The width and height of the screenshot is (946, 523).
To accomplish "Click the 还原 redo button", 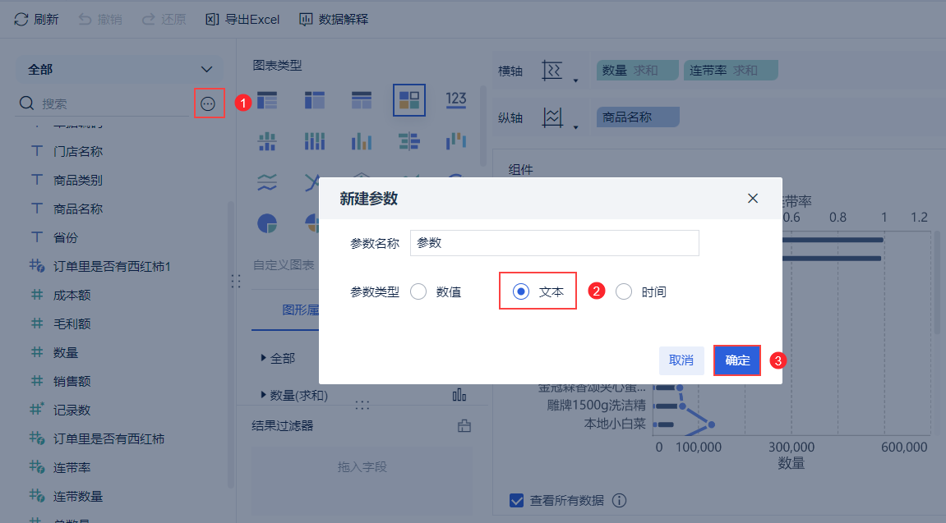I will 164,19.
